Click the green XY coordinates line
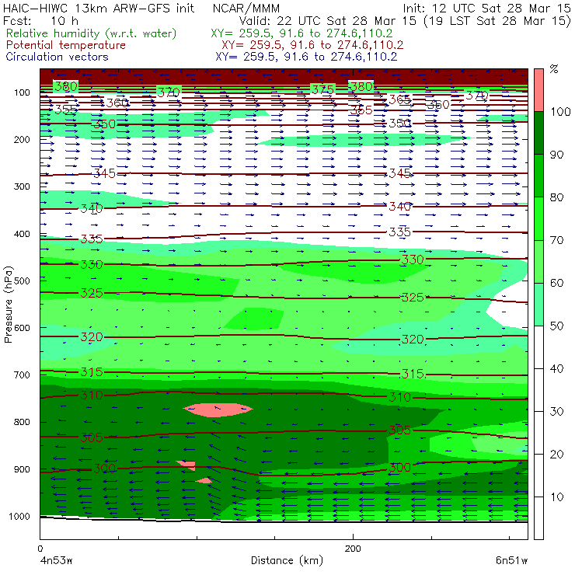Screen dimensions: 575x575 [x=301, y=33]
